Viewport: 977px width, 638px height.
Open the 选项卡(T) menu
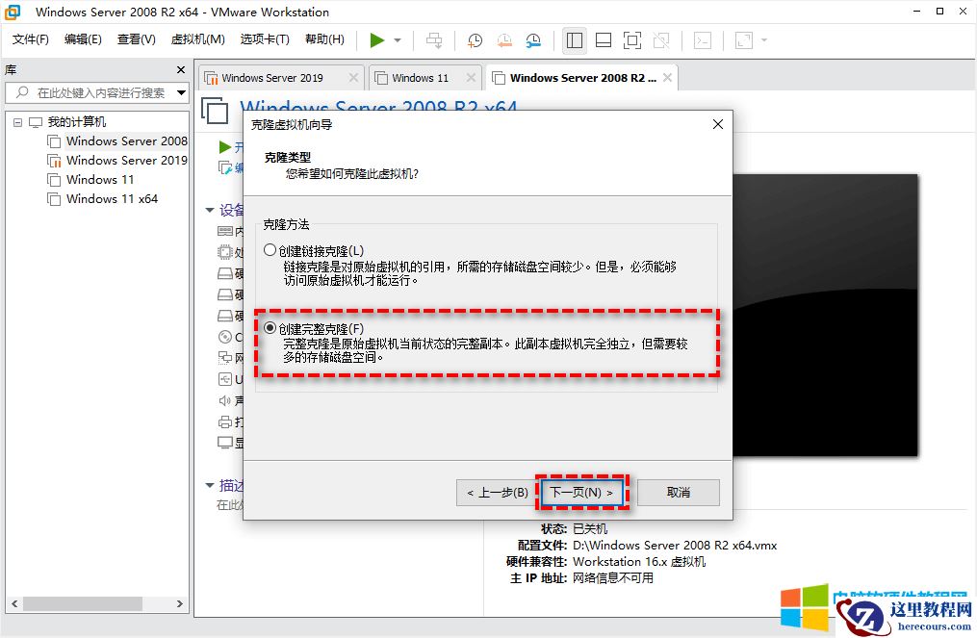point(265,39)
